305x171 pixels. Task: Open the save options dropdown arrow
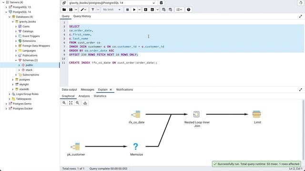point(76,9)
